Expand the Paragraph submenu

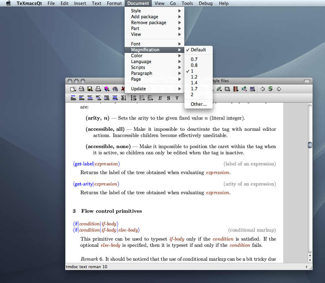(x=154, y=73)
